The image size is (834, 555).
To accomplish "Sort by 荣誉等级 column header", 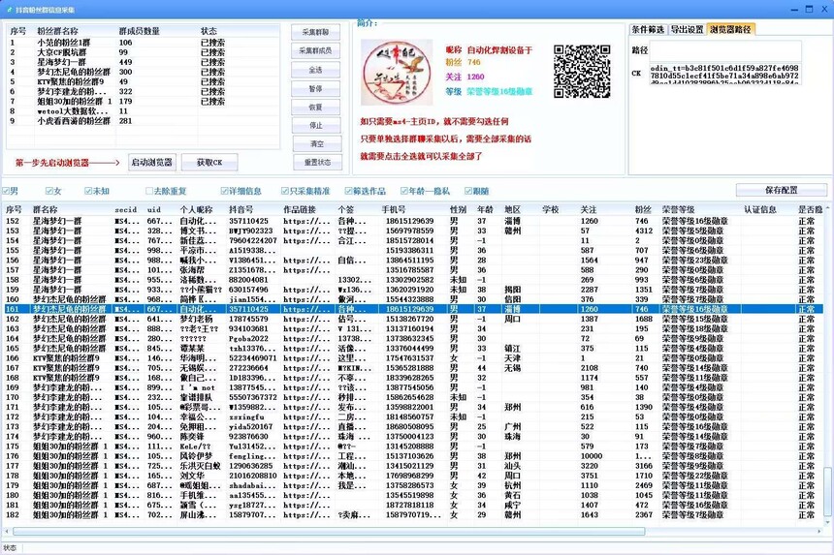I will click(678, 210).
